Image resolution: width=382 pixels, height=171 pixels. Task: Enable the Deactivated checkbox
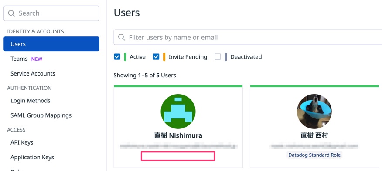click(218, 57)
